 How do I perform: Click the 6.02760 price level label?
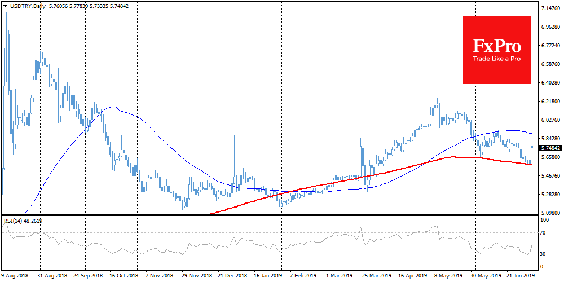coord(550,120)
